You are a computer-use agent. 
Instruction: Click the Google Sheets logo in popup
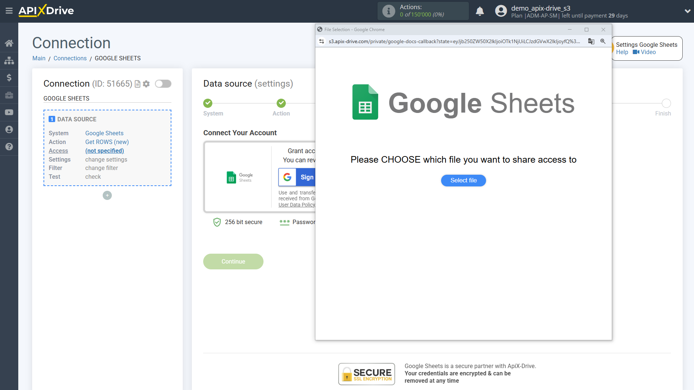[463, 102]
